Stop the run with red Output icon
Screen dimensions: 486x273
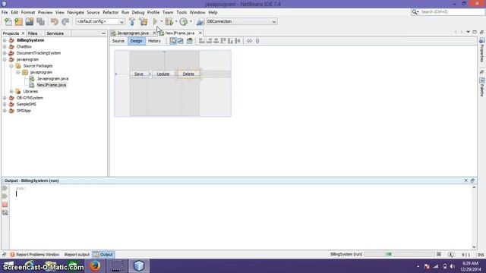coord(5,204)
